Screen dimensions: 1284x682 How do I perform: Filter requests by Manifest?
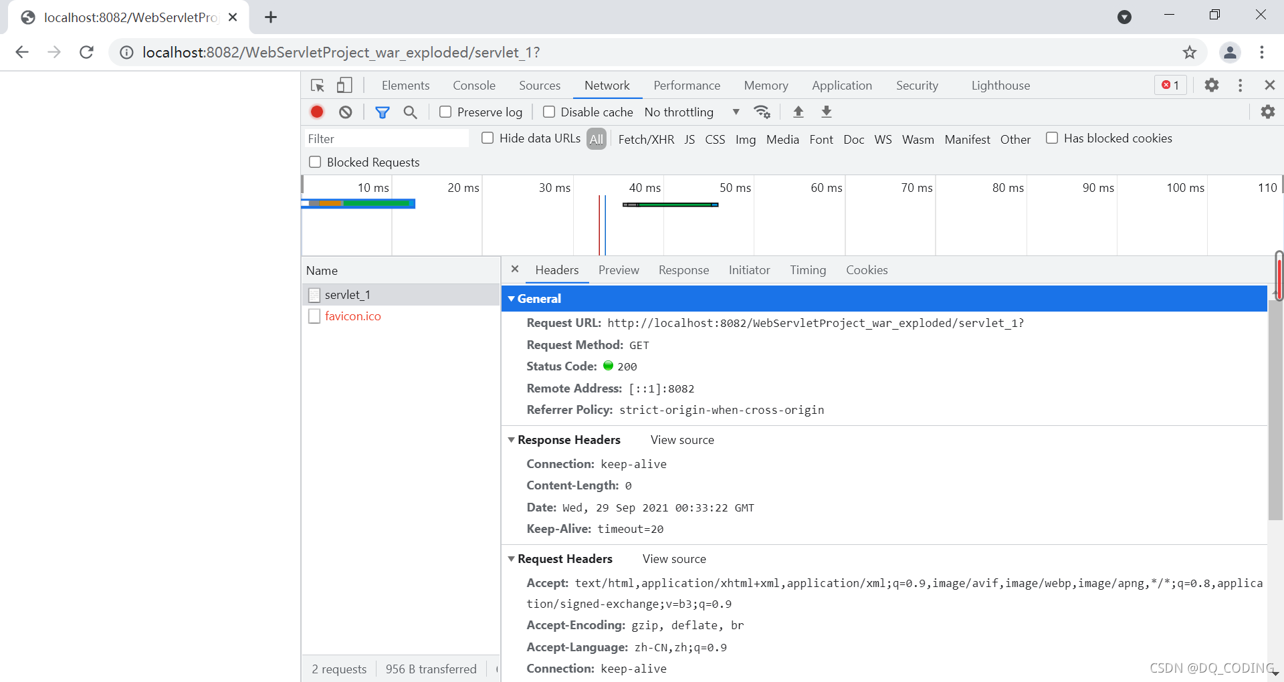(967, 139)
